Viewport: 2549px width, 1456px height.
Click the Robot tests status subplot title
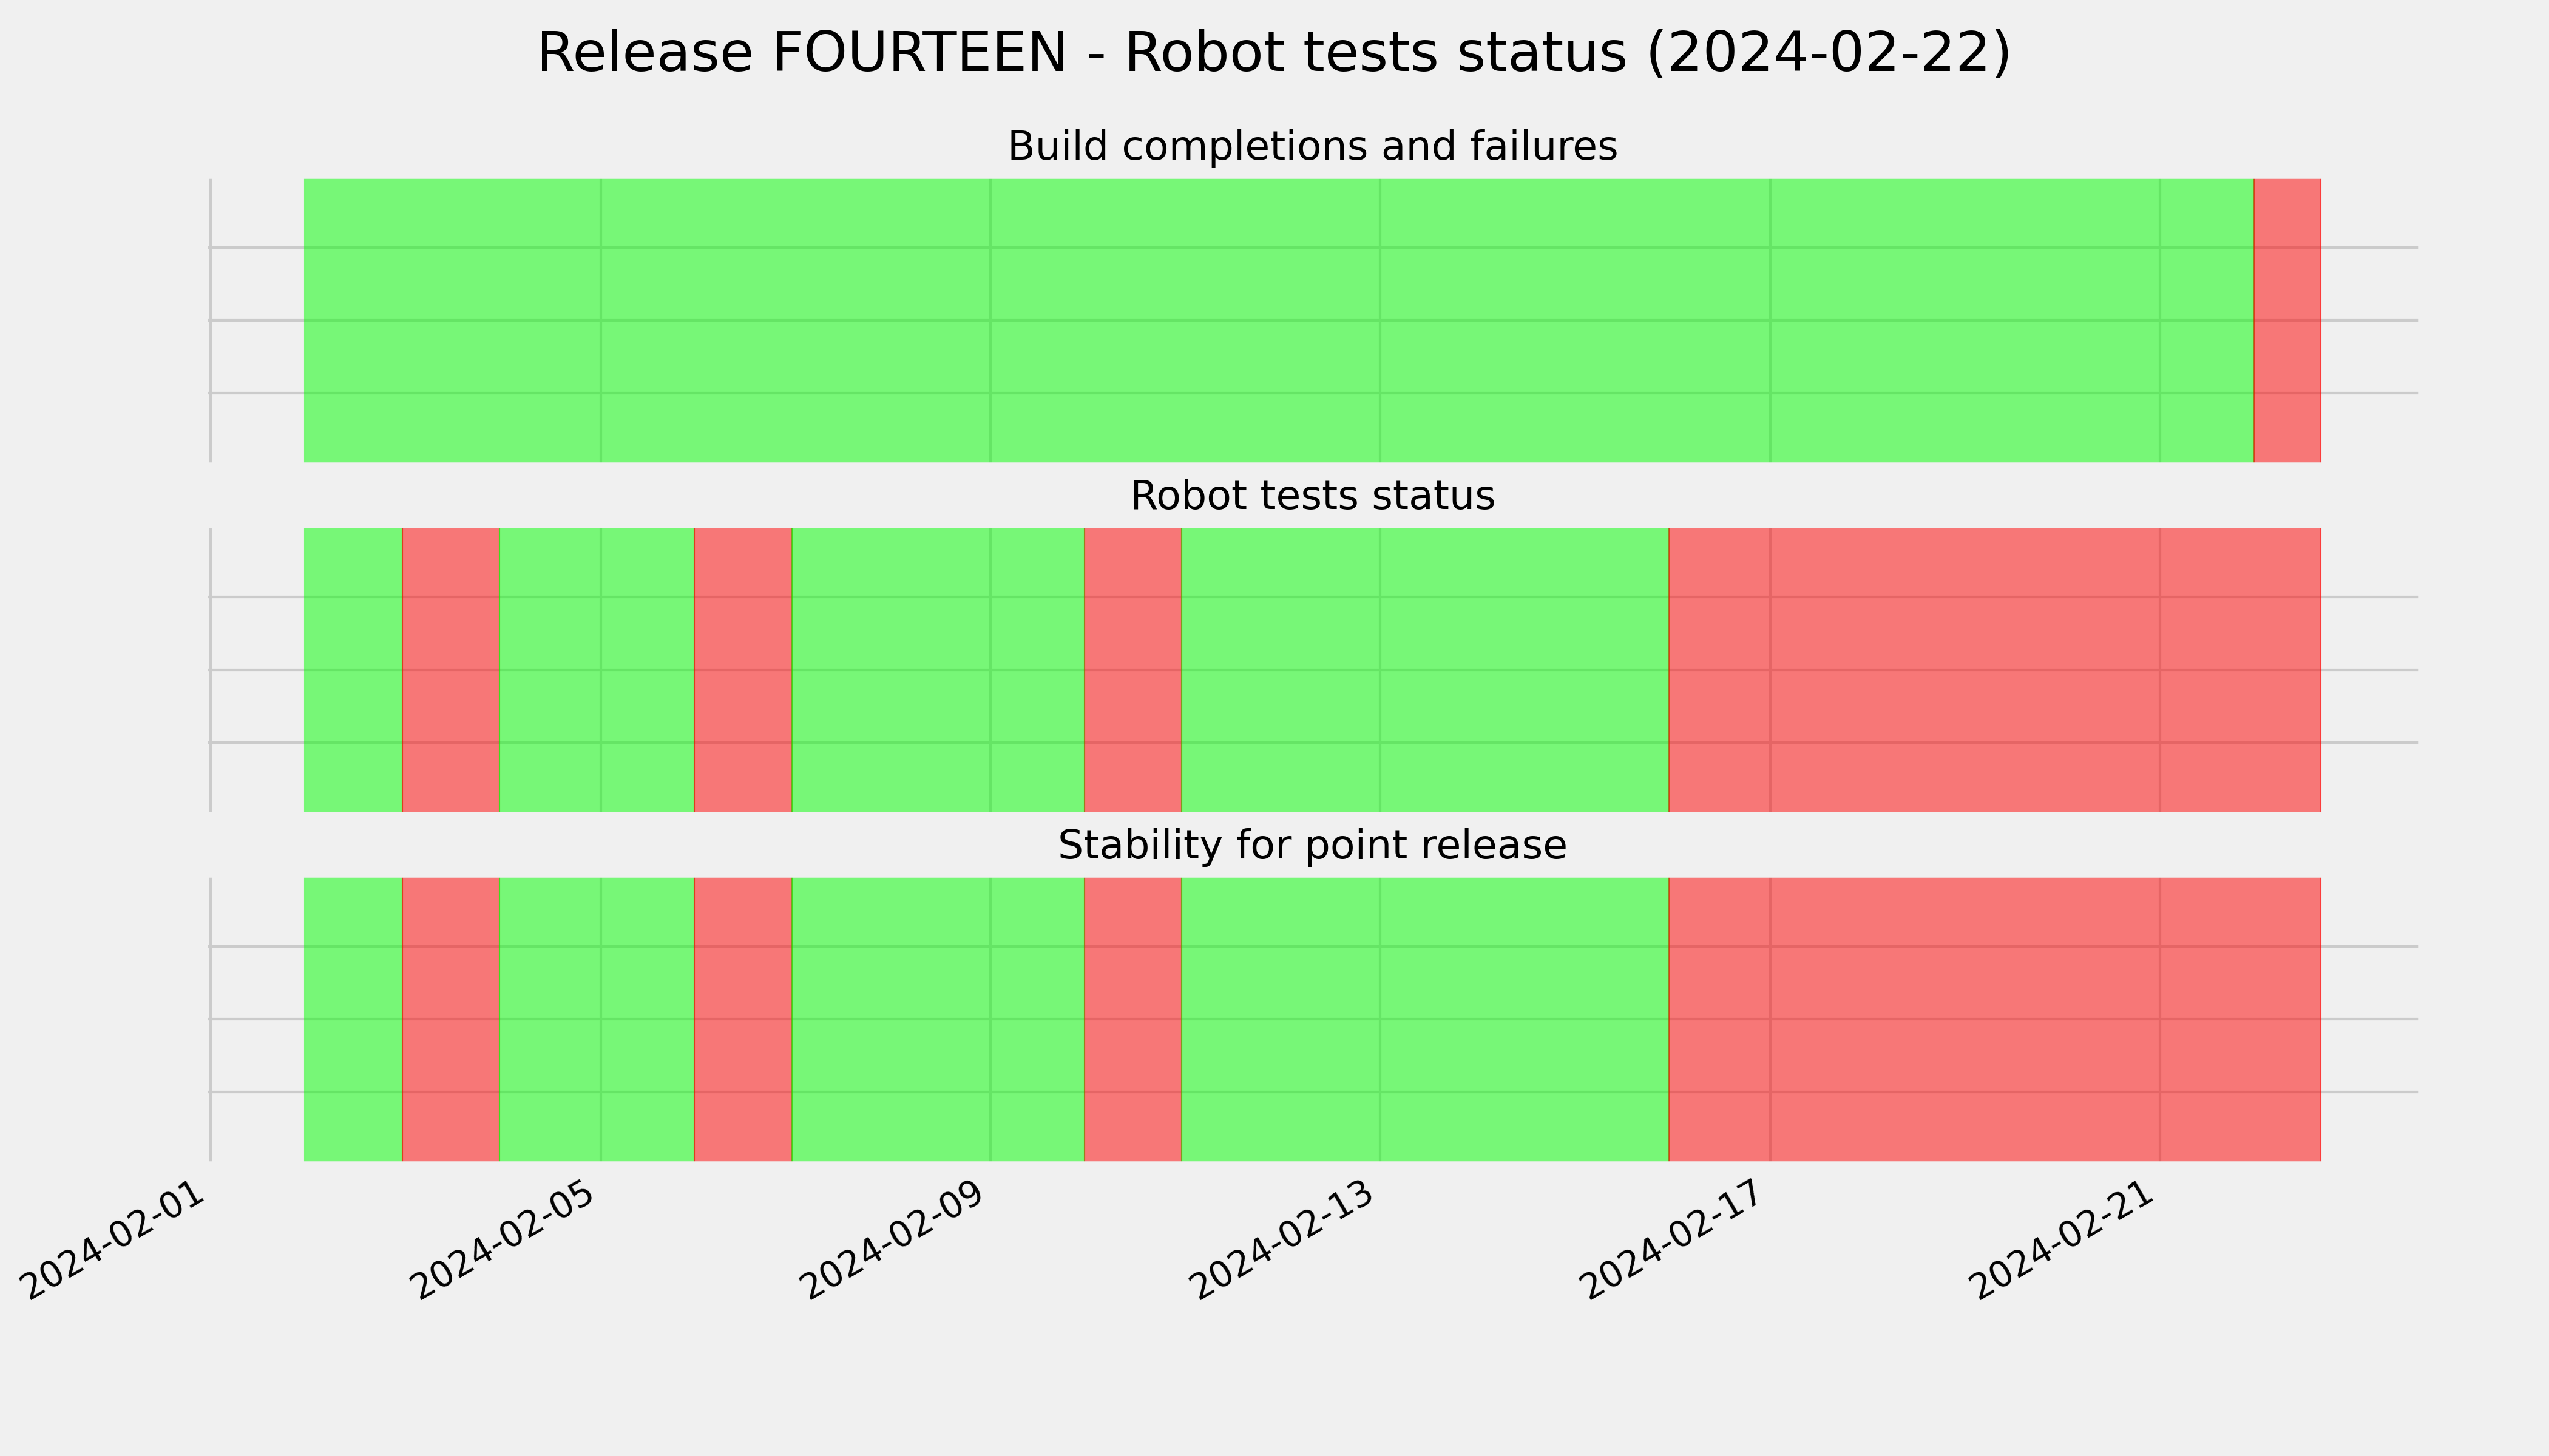(1312, 496)
